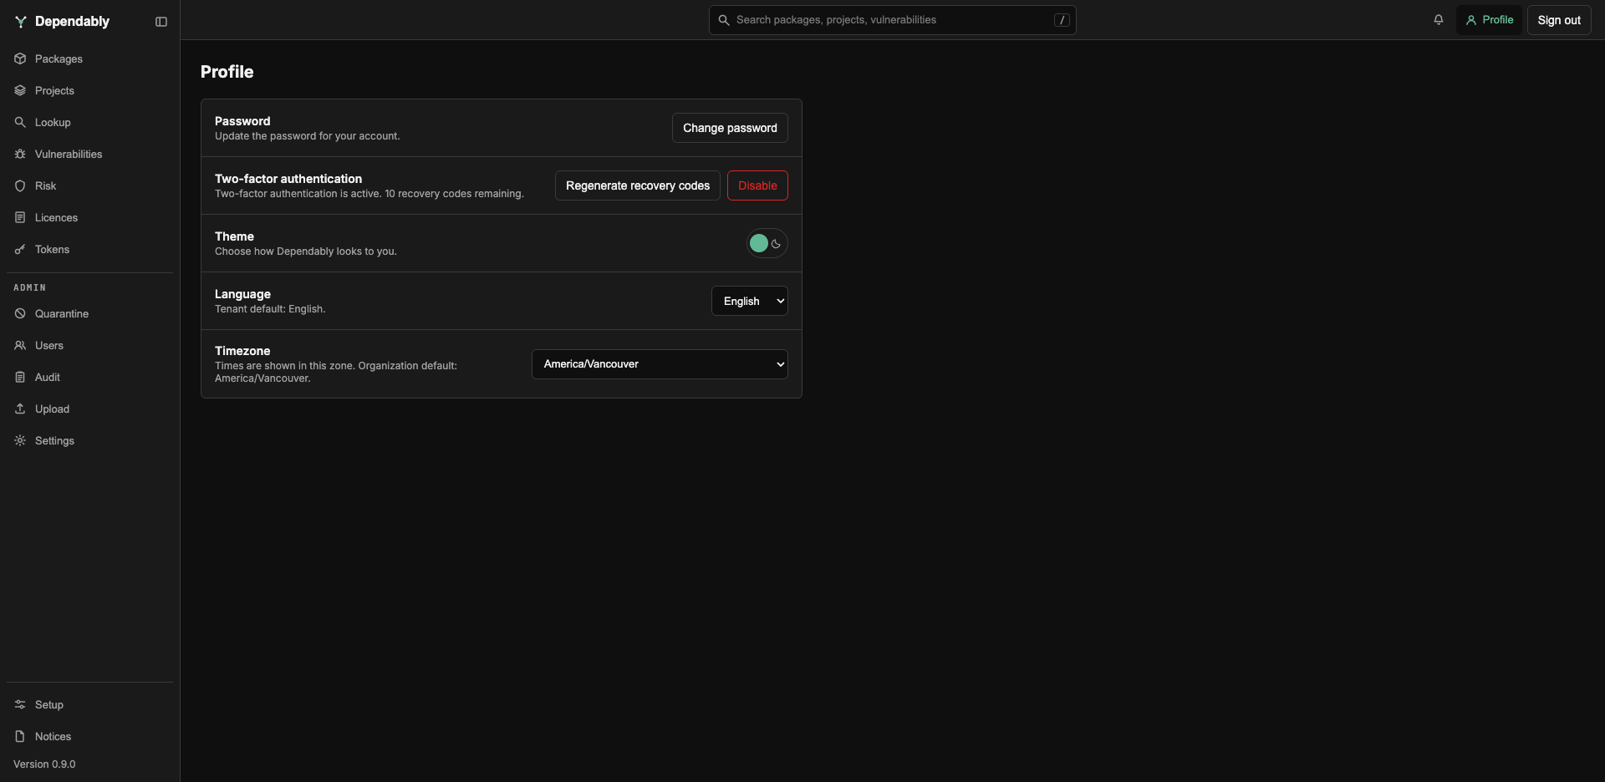Viewport: 1605px width, 782px height.
Task: Click the search magnifier icon in top bar
Action: 724,20
